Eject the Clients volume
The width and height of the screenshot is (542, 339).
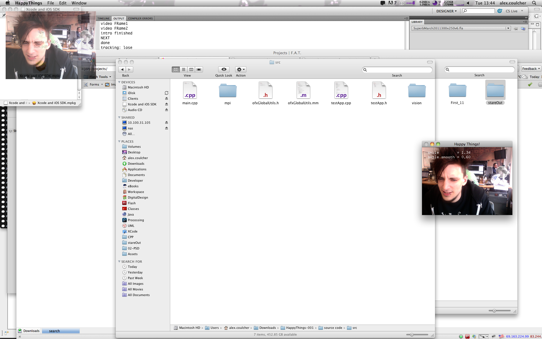[x=167, y=99]
